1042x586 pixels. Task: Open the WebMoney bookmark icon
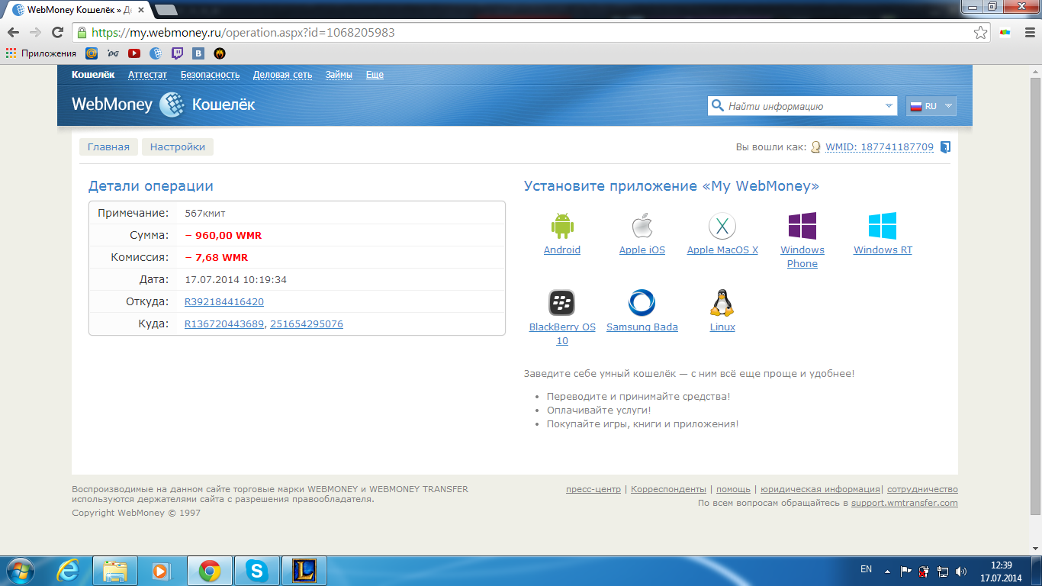click(x=156, y=53)
